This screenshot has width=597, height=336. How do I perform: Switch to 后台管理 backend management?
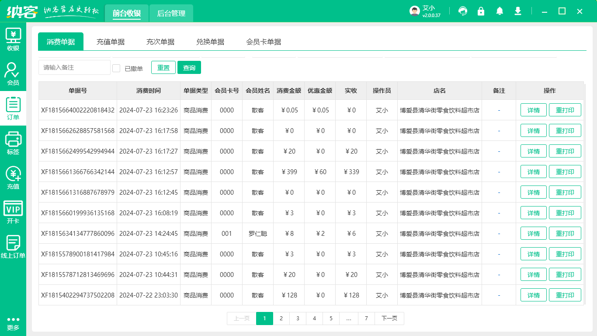point(171,13)
